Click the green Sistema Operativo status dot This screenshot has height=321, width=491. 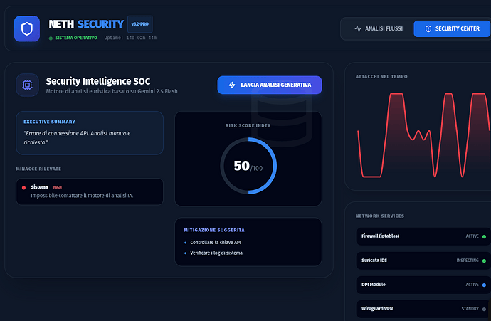[51, 38]
